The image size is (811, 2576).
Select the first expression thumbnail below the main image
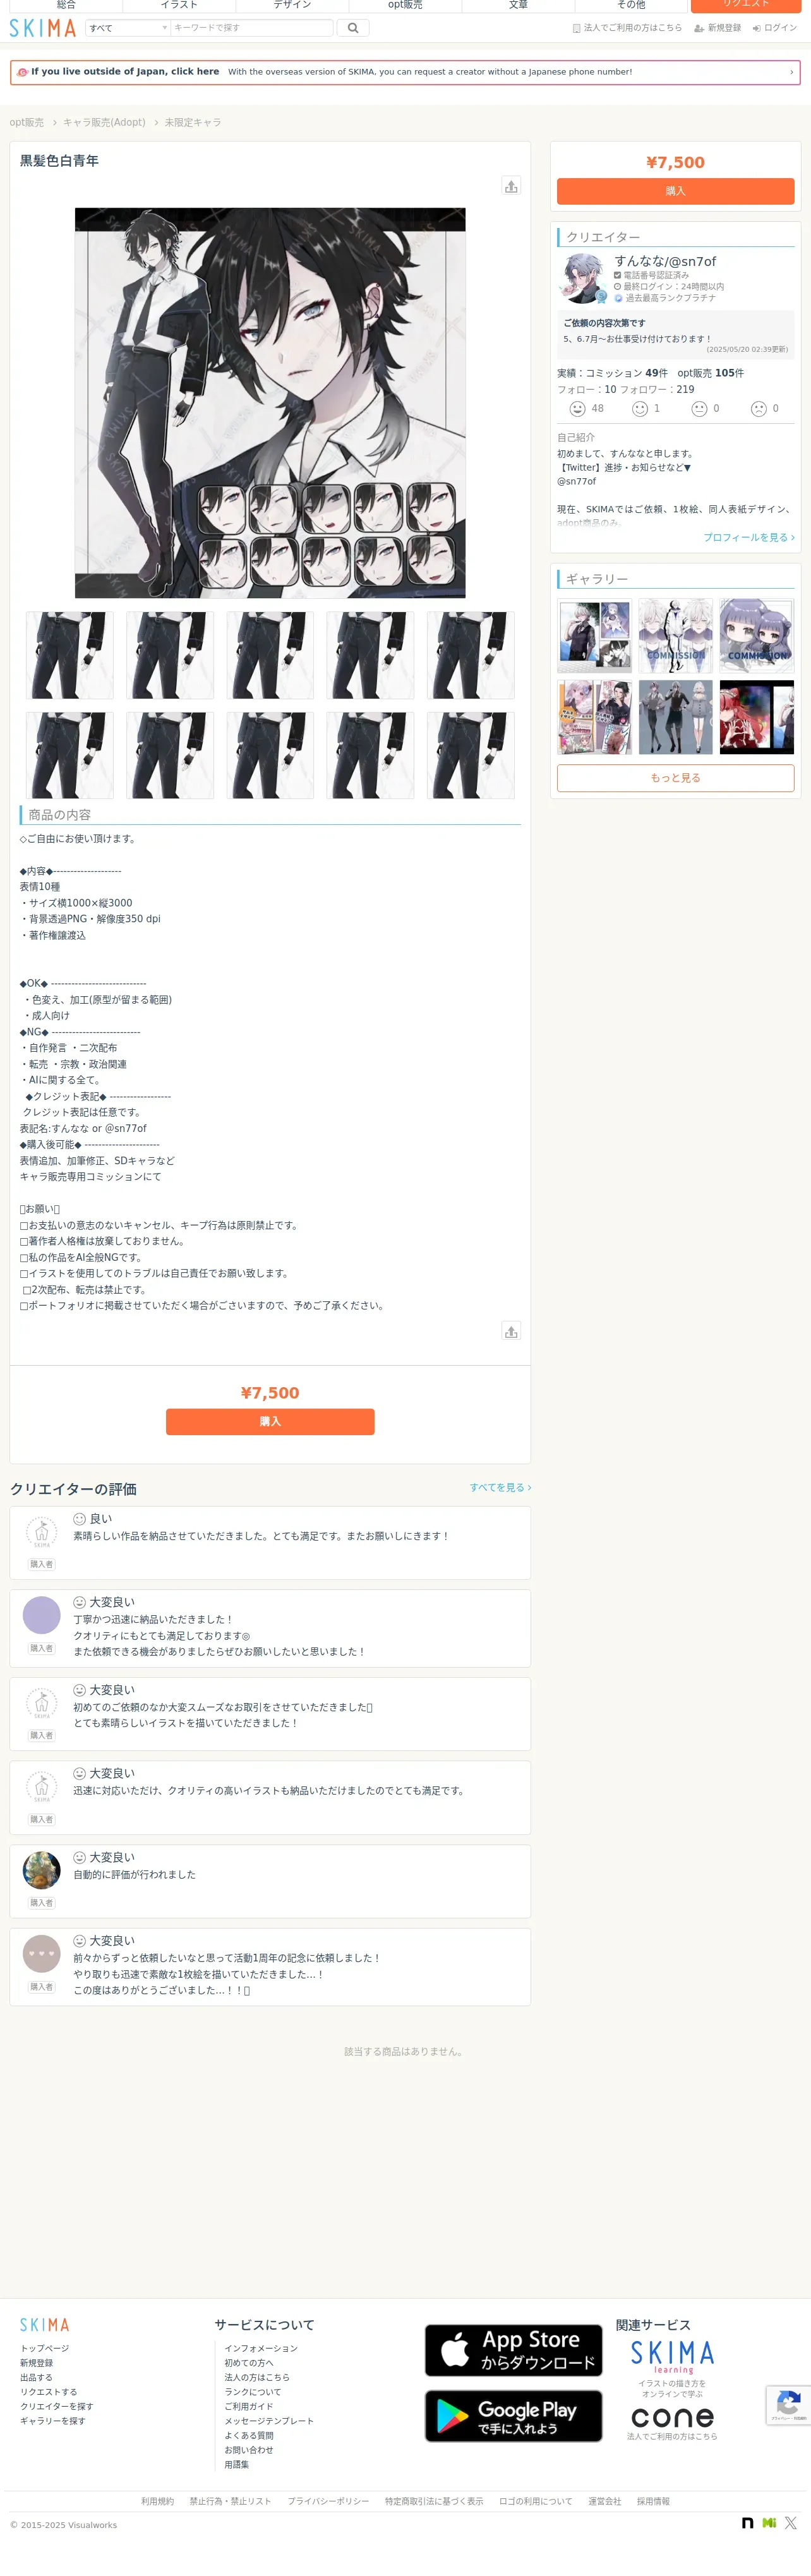pyautogui.click(x=70, y=655)
